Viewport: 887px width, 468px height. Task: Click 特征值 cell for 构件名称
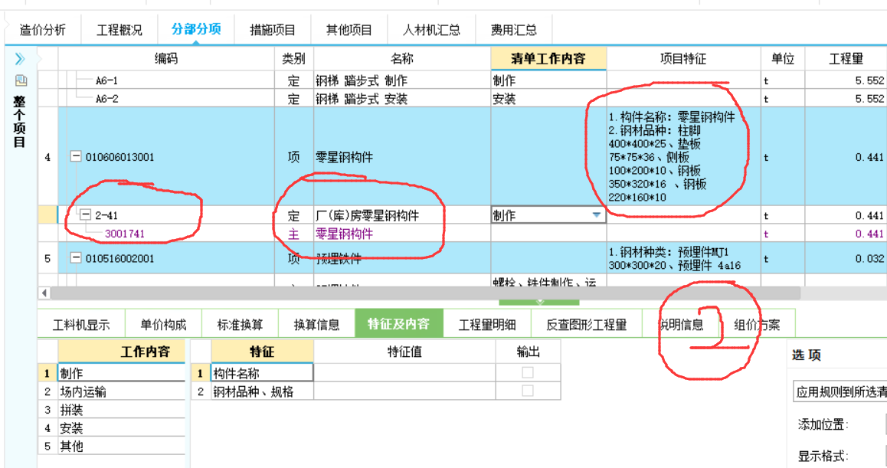point(404,372)
